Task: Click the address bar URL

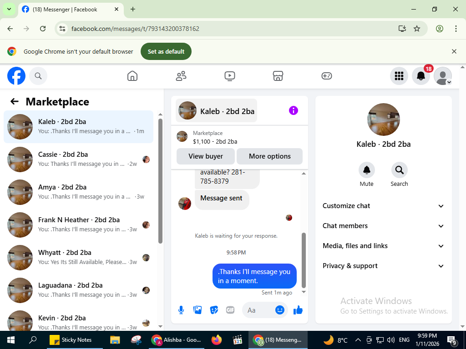Action: tap(135, 29)
